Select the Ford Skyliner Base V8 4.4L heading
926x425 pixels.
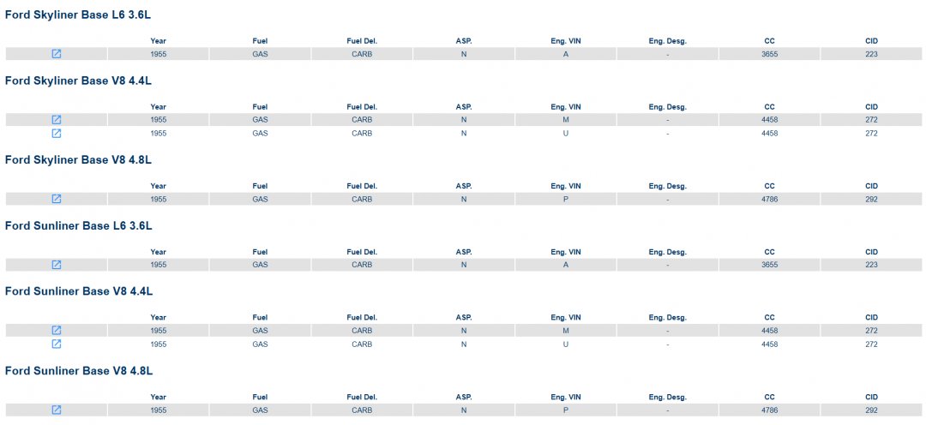(x=78, y=81)
